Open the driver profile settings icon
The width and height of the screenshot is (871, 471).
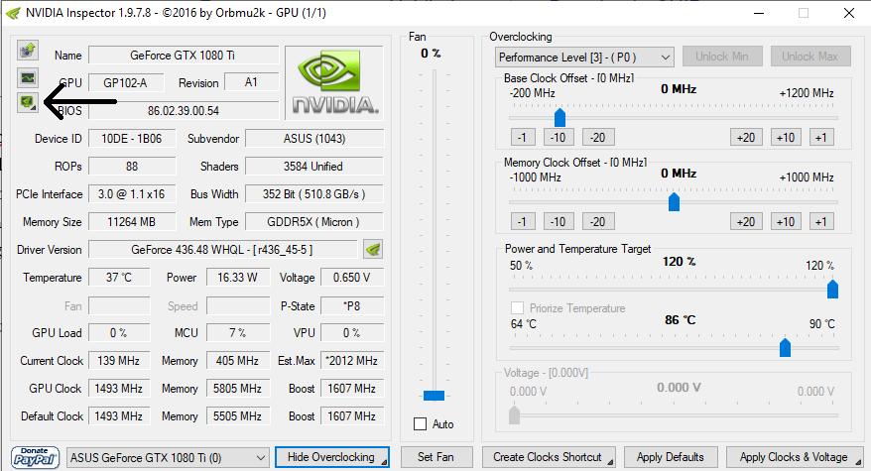(x=373, y=250)
